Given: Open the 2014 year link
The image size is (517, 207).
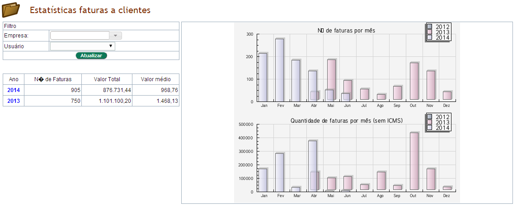Looking at the screenshot, I should (14, 90).
